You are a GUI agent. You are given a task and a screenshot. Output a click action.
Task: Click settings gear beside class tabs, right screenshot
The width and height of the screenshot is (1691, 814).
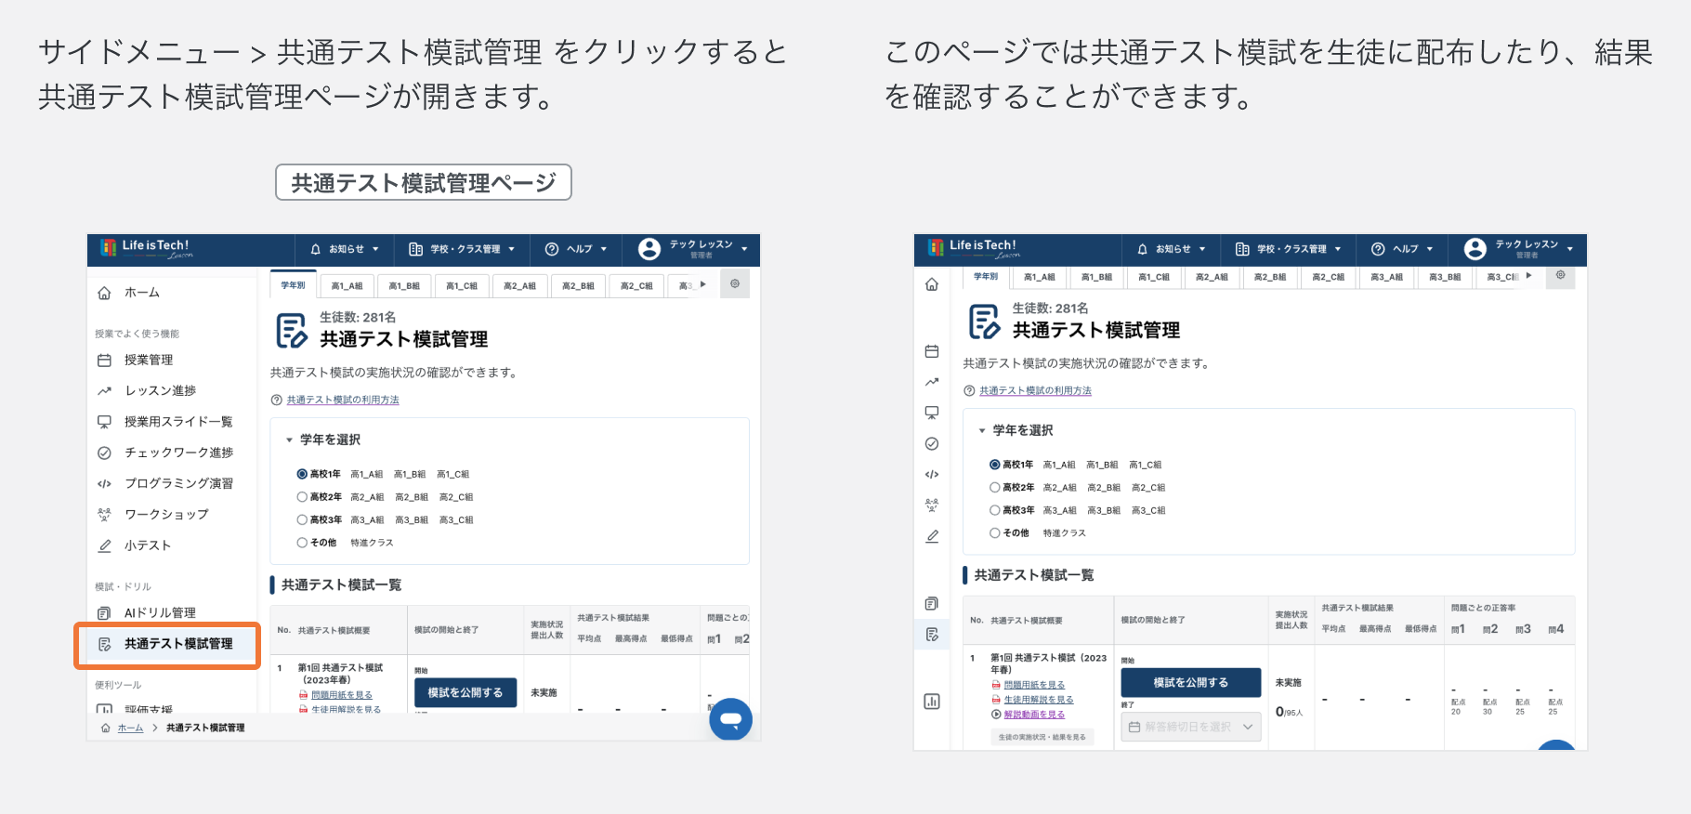[1561, 275]
